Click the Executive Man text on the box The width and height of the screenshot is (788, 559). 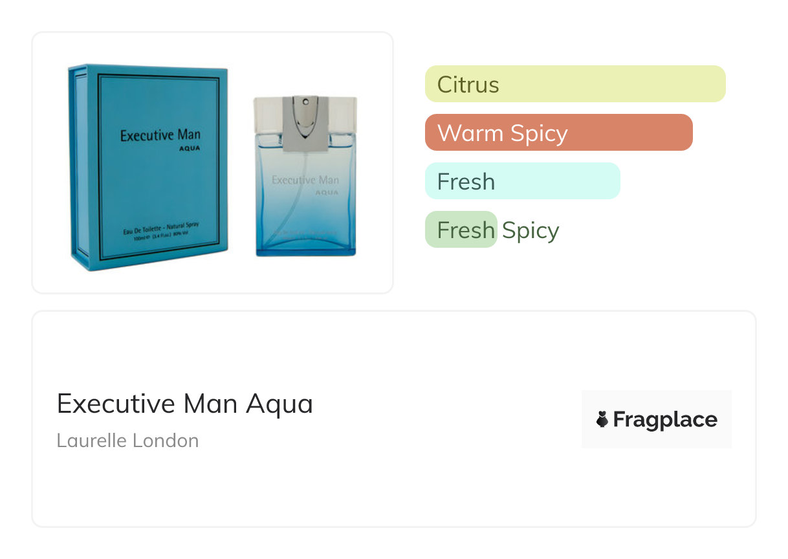tap(160, 135)
